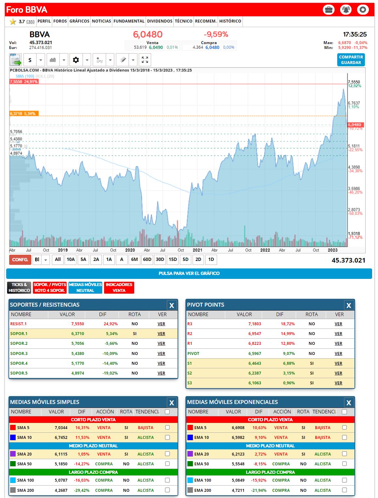Click the EMA 50 green color swatch
This screenshot has height=498, width=378.
coord(190,464)
